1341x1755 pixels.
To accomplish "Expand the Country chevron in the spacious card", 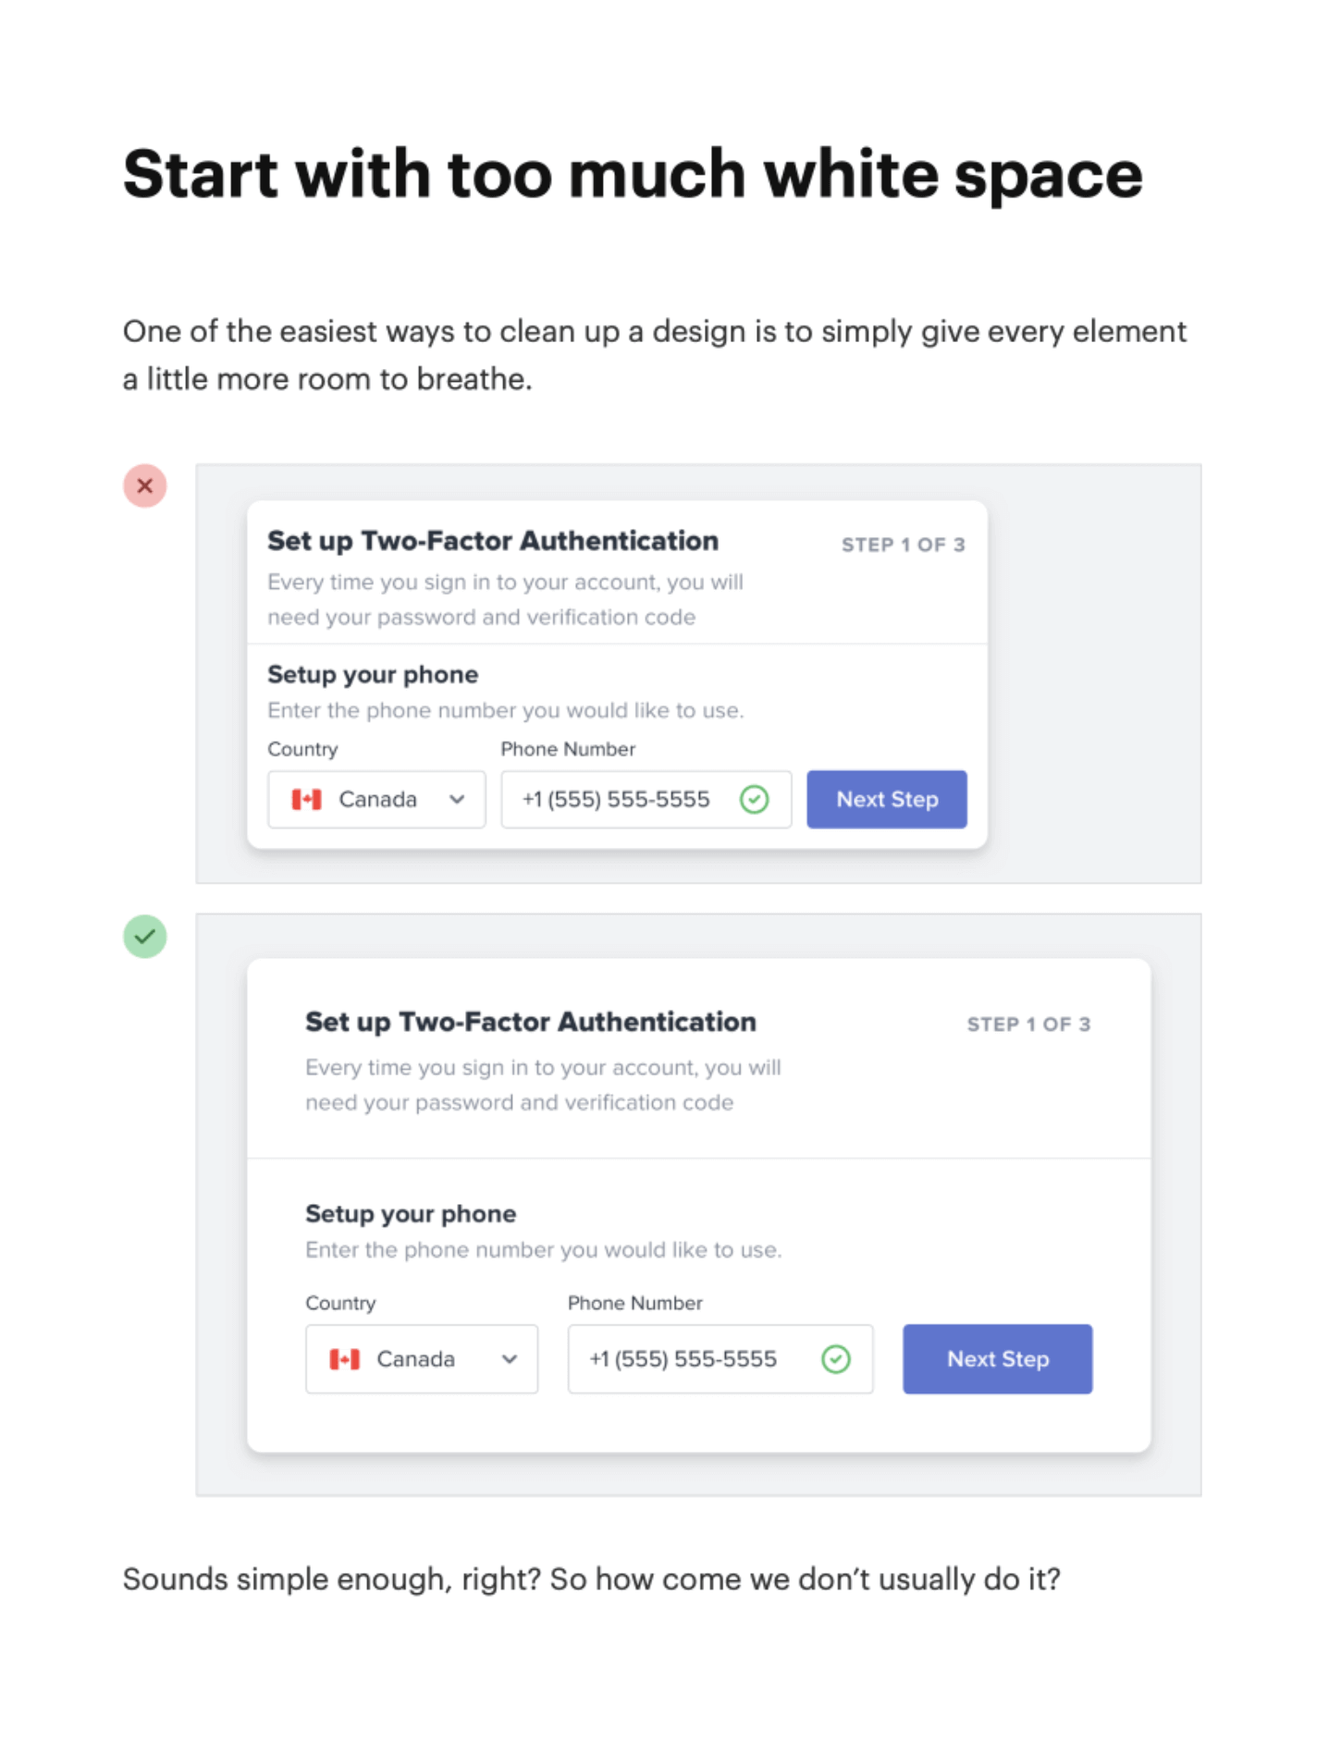I will click(x=509, y=1358).
